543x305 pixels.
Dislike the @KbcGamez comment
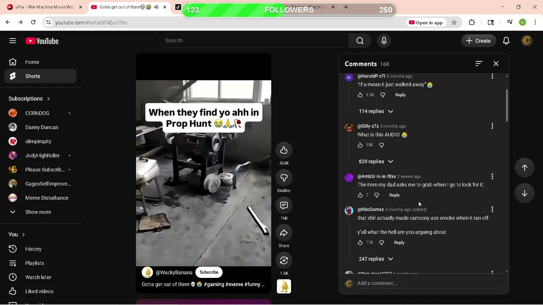pyautogui.click(x=381, y=242)
